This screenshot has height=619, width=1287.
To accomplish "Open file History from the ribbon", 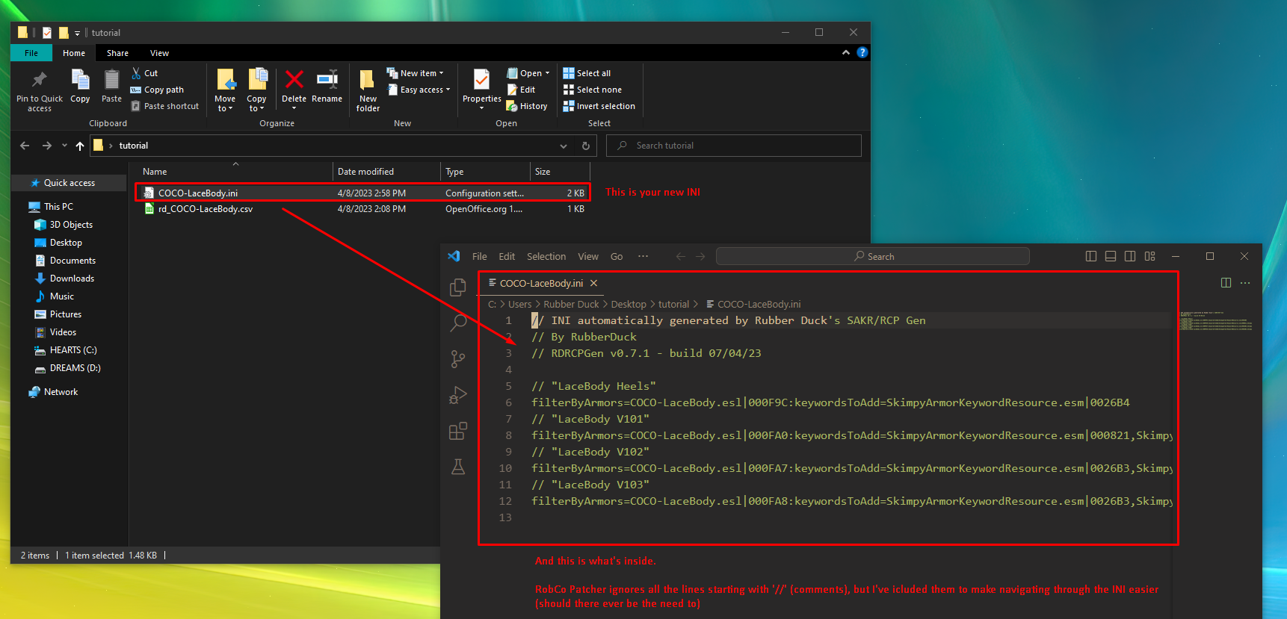I will (528, 106).
